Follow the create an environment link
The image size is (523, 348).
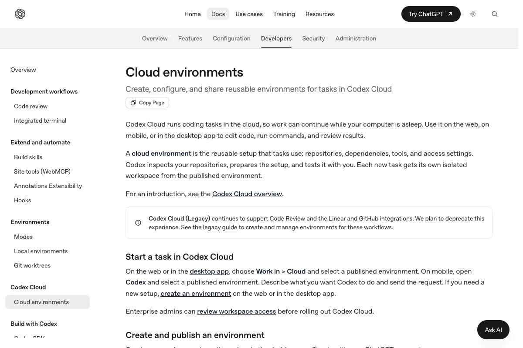[196, 294]
